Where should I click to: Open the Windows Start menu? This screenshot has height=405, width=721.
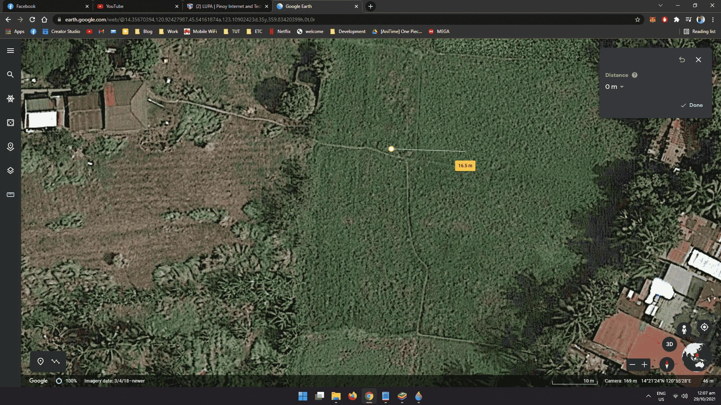coord(303,396)
